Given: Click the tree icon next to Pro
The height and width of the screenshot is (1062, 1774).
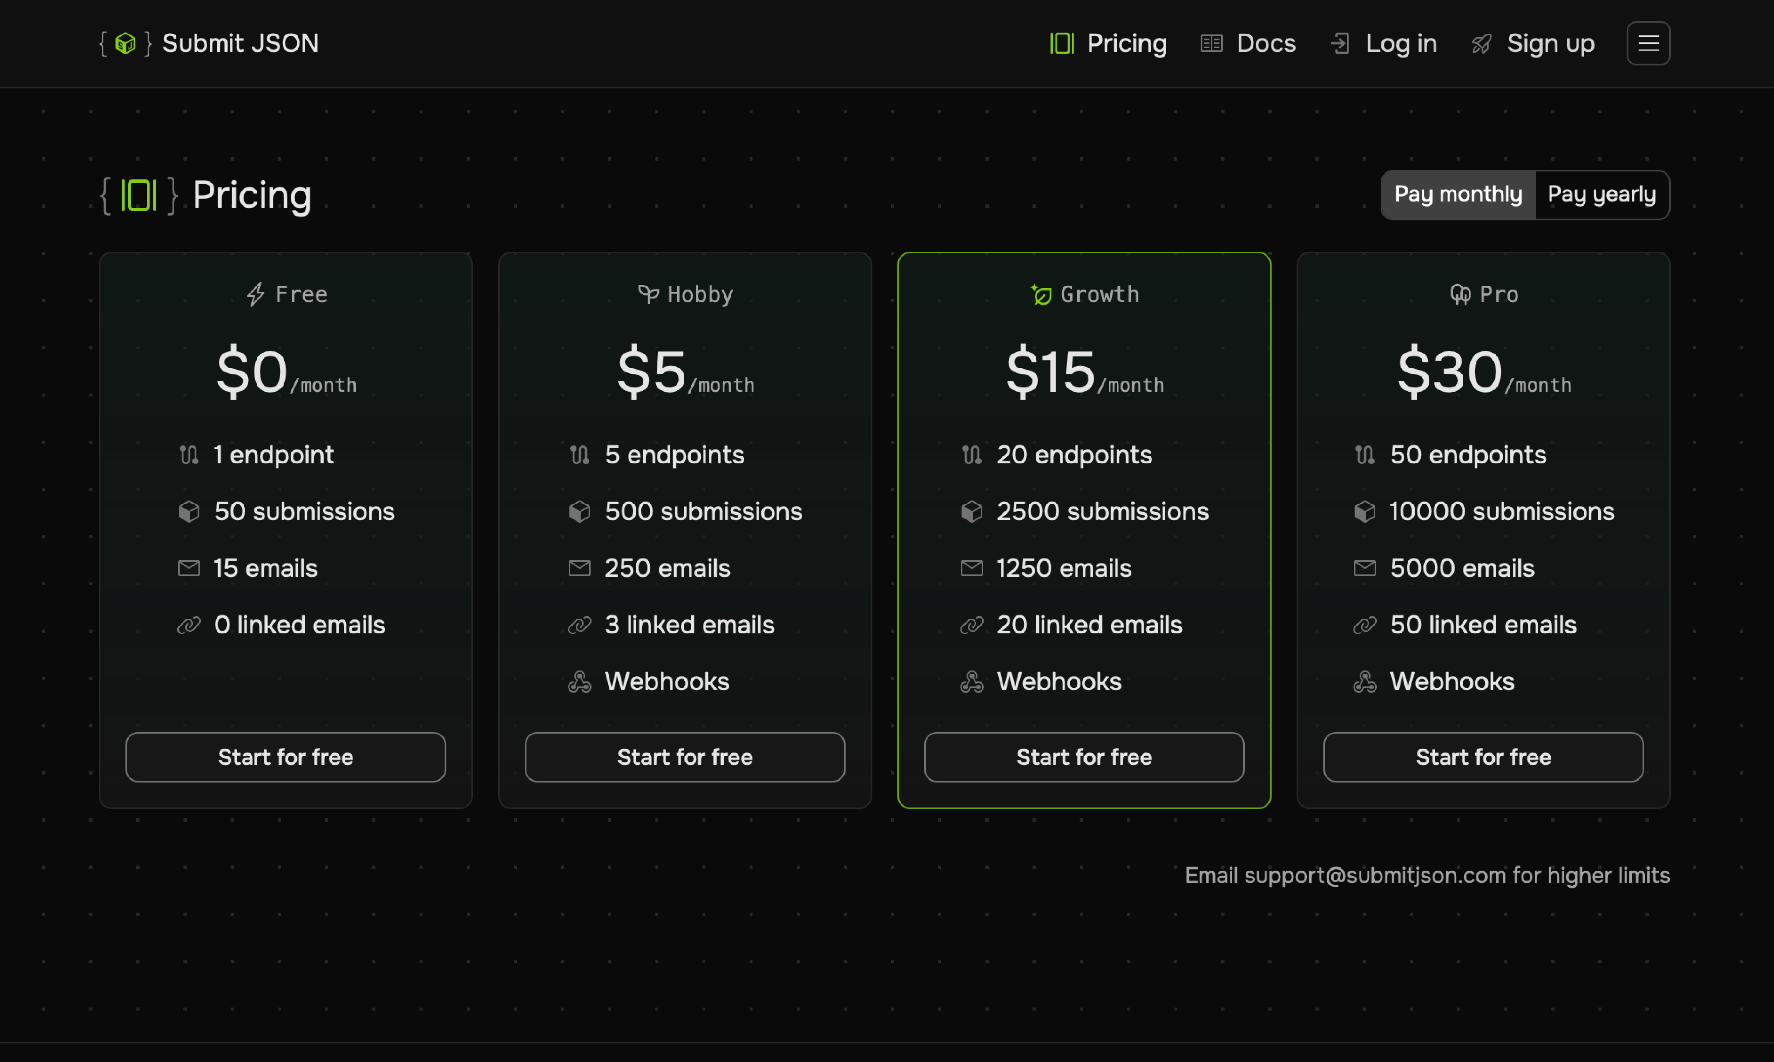Looking at the screenshot, I should pos(1461,294).
